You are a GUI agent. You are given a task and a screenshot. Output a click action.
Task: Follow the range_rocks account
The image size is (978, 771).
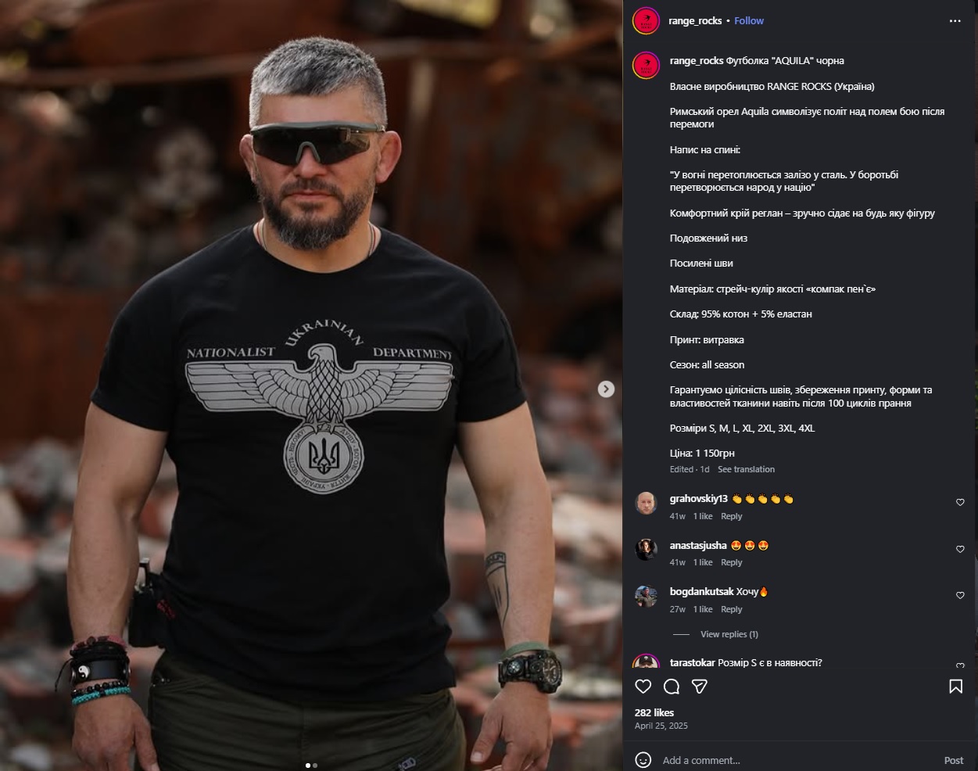tap(749, 21)
